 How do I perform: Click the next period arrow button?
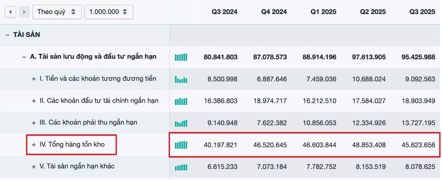24,12
